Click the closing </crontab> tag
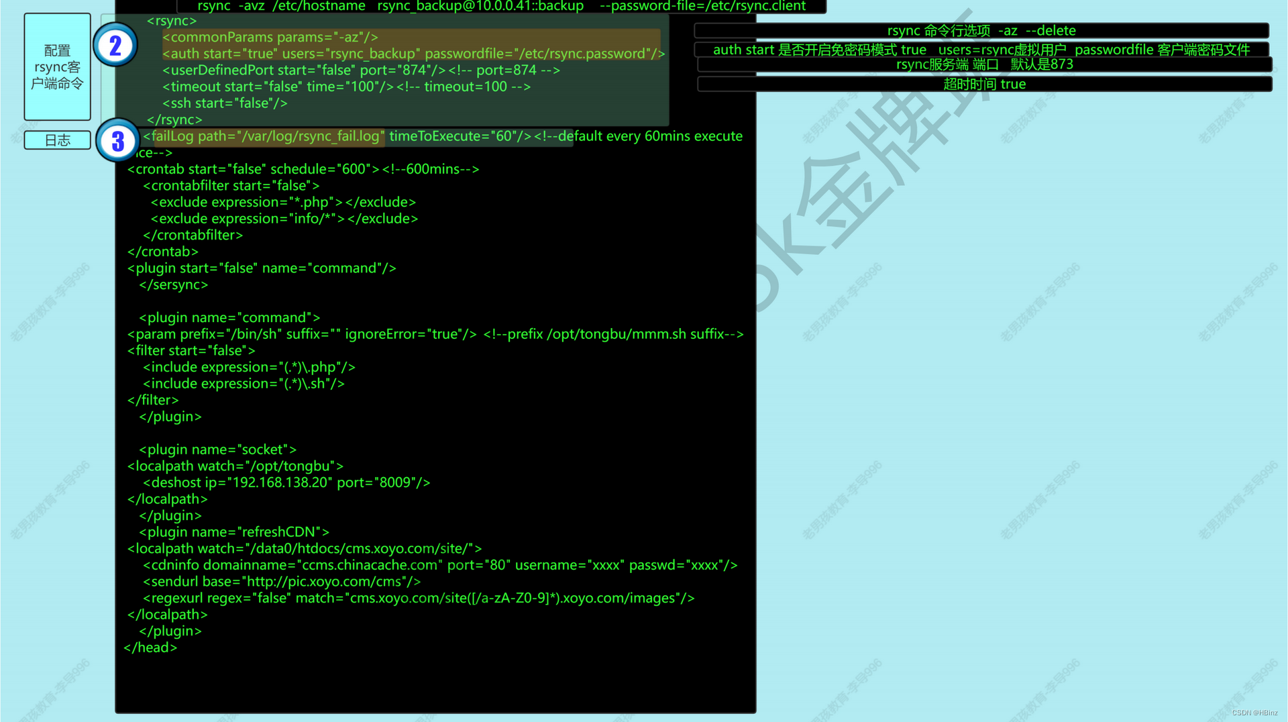The width and height of the screenshot is (1288, 722). point(163,252)
